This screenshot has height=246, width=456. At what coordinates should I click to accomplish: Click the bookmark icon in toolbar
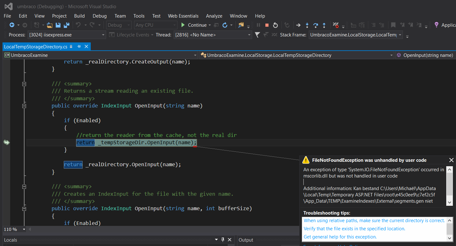click(x=393, y=25)
